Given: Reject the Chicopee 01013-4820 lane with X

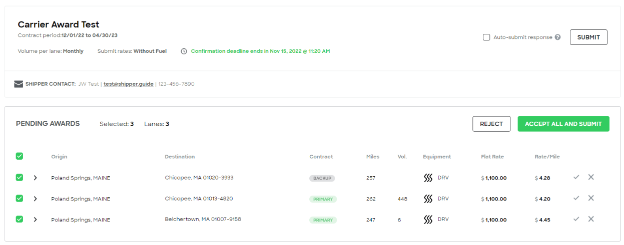Looking at the screenshot, I should click(591, 198).
